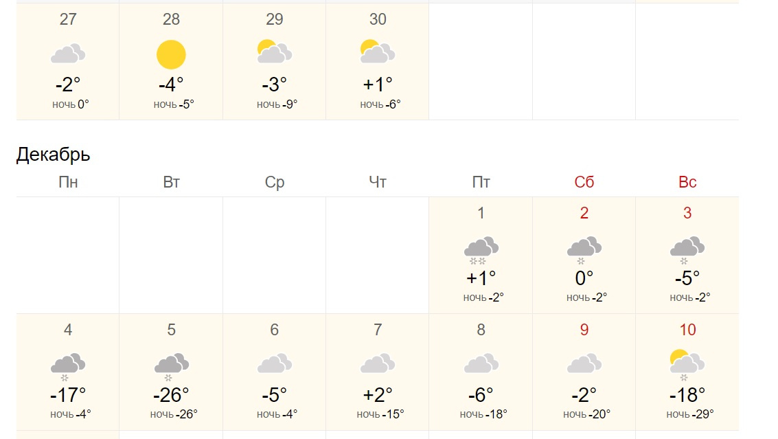Click the Сб weekday column header
Image resolution: width=778 pixels, height=439 pixels.
tap(584, 182)
